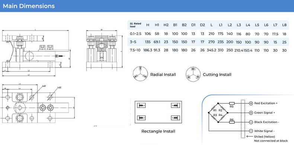Click the Not connected at block note
This screenshot has height=145, width=294.
pos(271,141)
